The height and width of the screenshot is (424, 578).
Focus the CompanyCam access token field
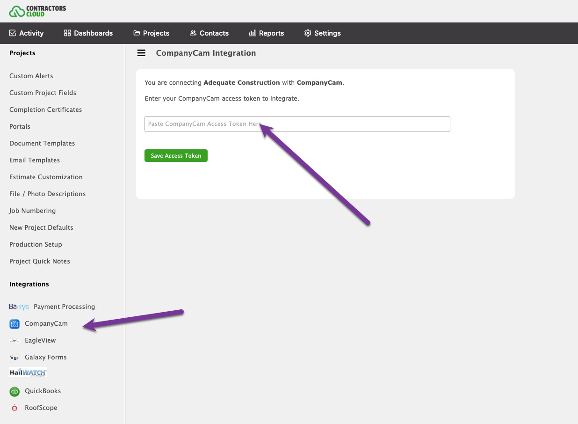coord(297,124)
